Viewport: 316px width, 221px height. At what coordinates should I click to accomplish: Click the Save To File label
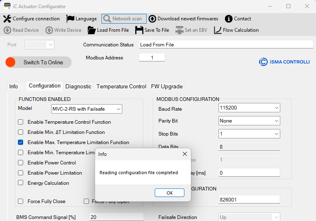157,30
